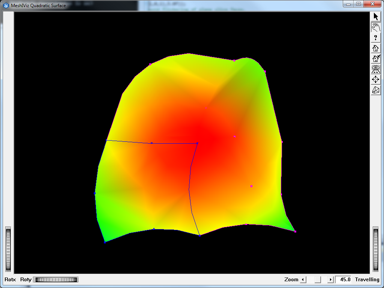Image resolution: width=384 pixels, height=288 pixels.
Task: Click the magenta node inside the mesh's lower right
Action: click(x=251, y=186)
